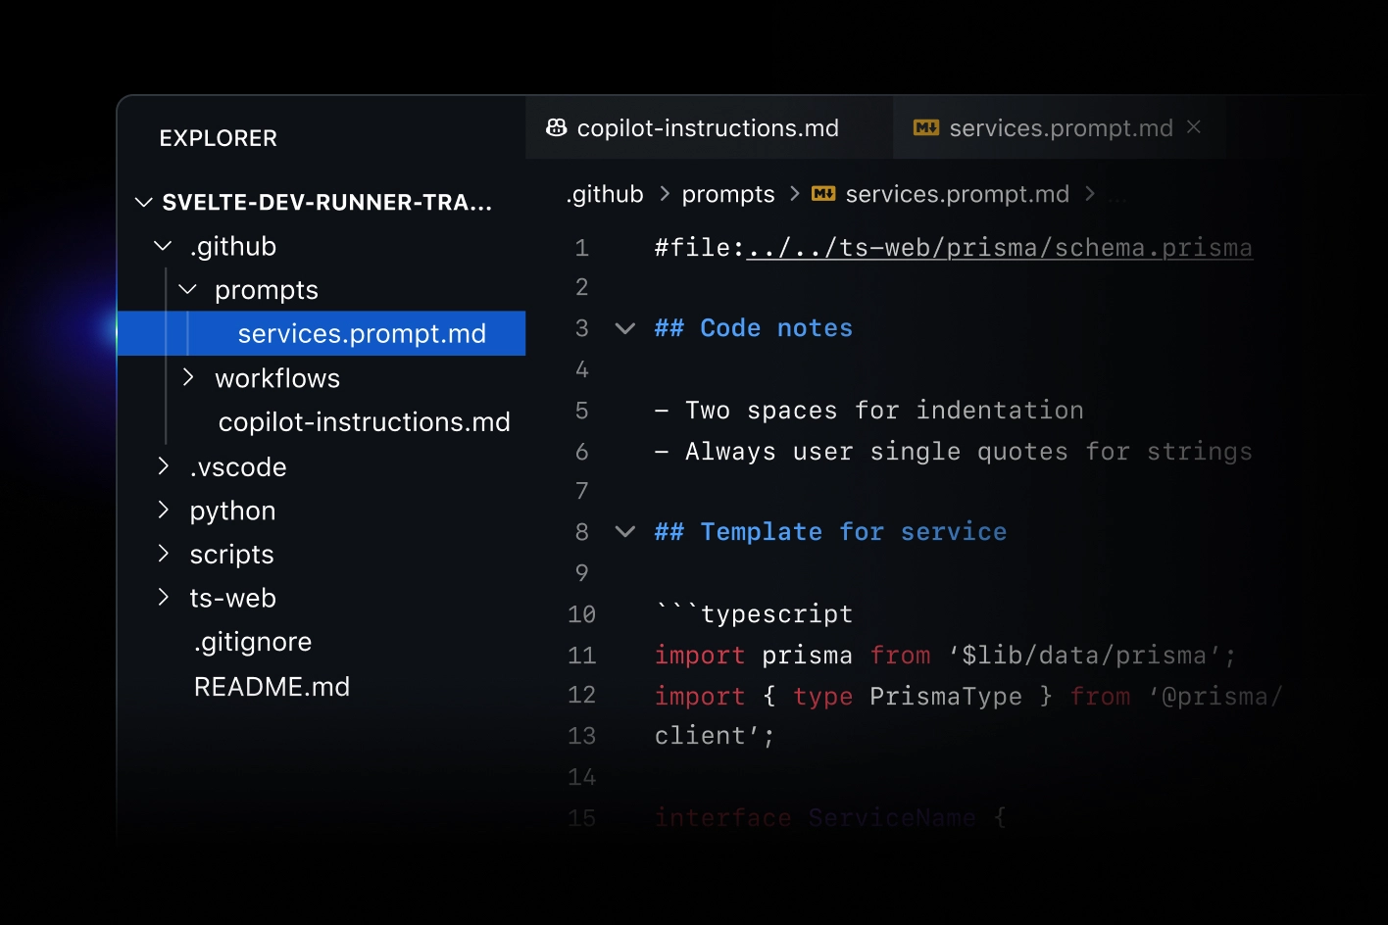Expand the .vscode folder
This screenshot has height=925, width=1388.
[163, 466]
